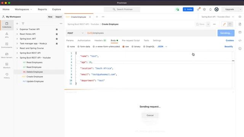Select the raw body type
Viewport: 244px width, 137px height.
pyautogui.click(x=125, y=46)
